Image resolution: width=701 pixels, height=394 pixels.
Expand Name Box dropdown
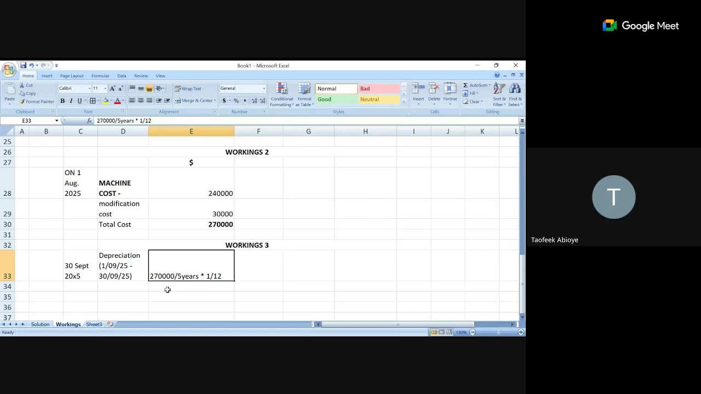pyautogui.click(x=56, y=120)
